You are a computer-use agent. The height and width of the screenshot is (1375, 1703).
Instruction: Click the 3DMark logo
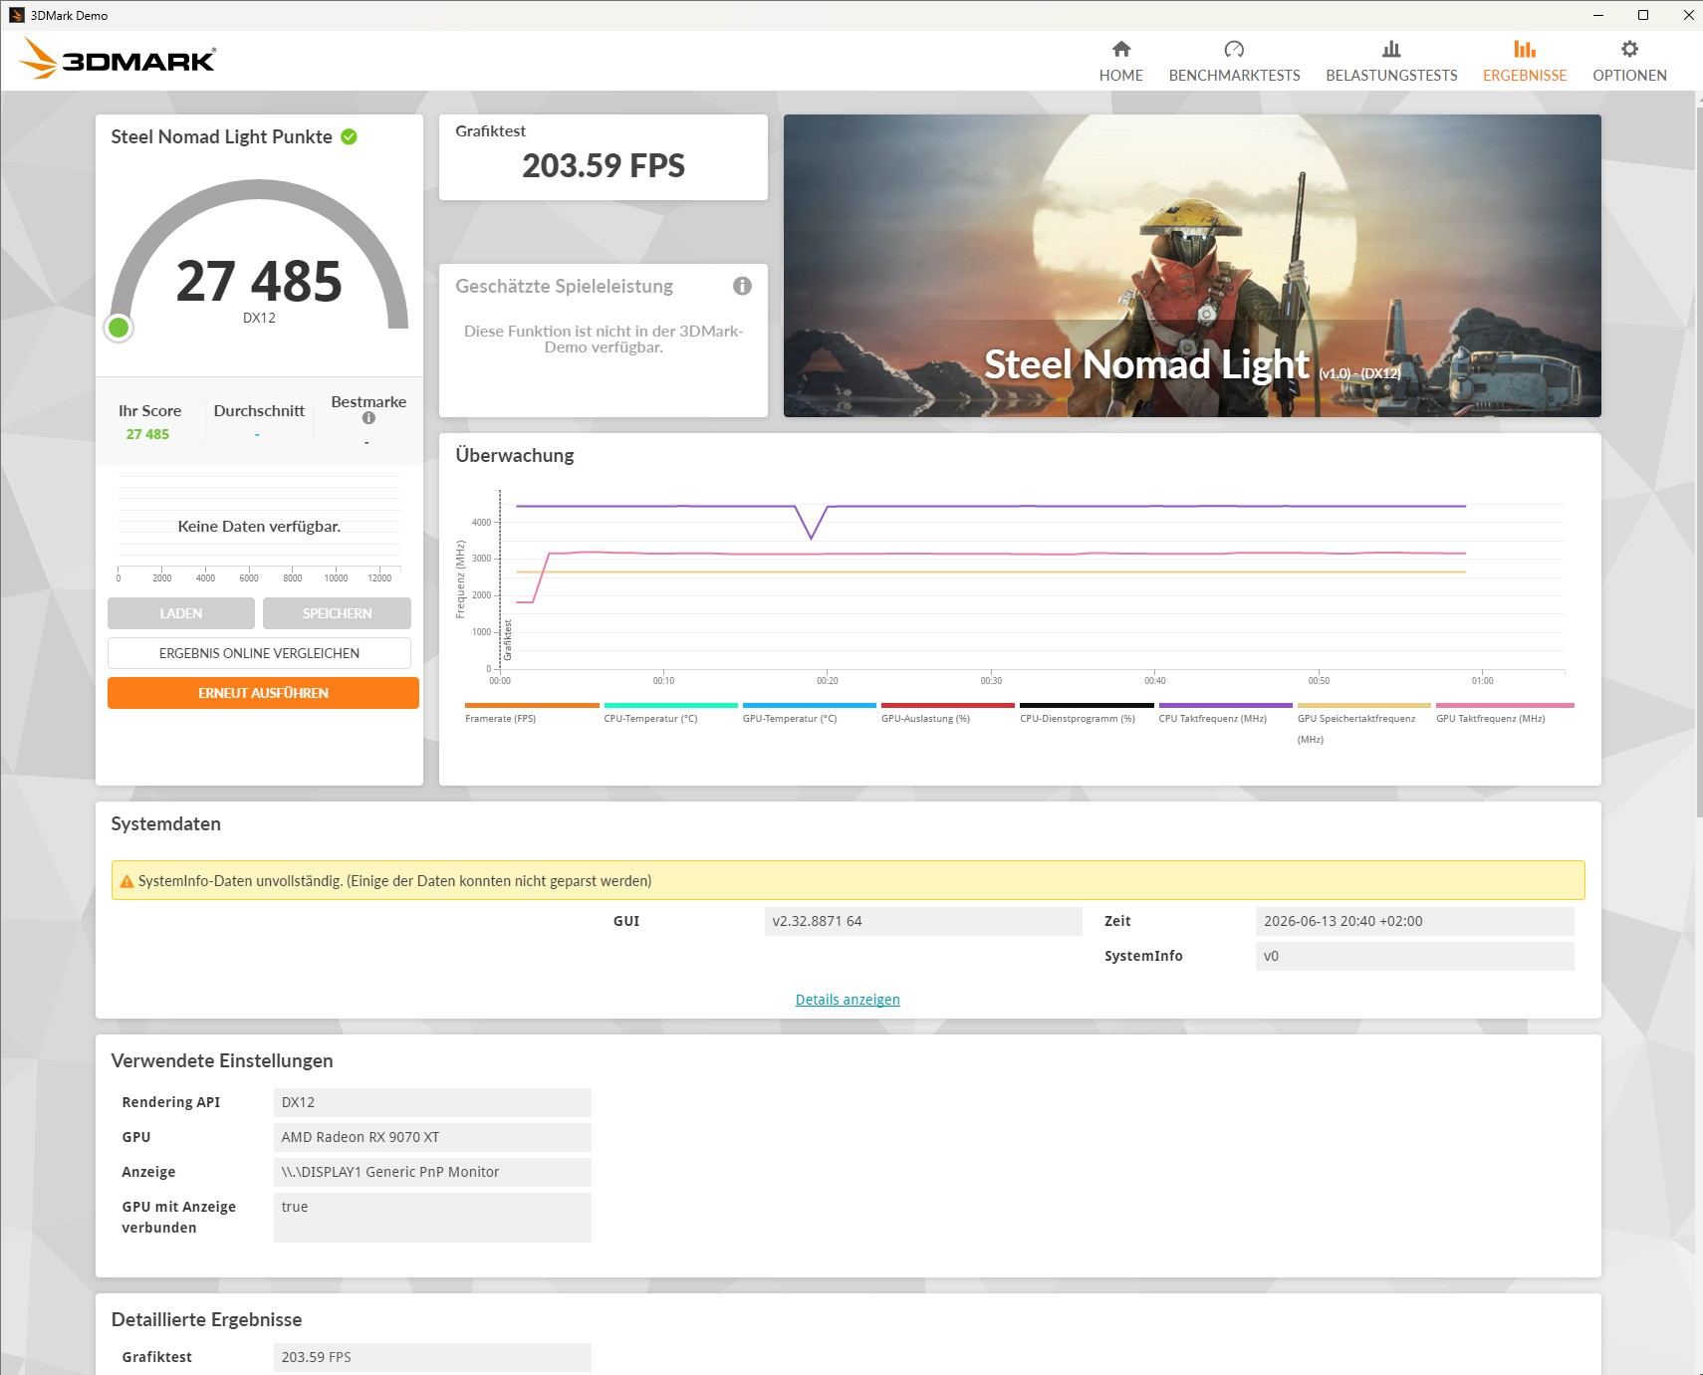pyautogui.click(x=118, y=59)
